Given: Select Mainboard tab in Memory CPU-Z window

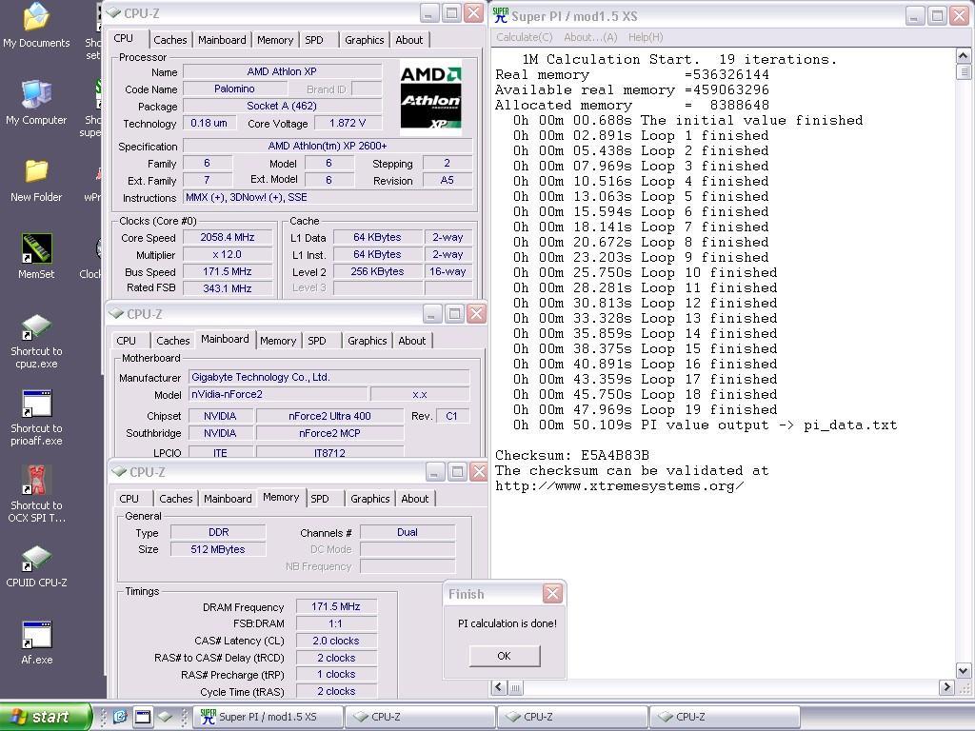Looking at the screenshot, I should point(228,499).
